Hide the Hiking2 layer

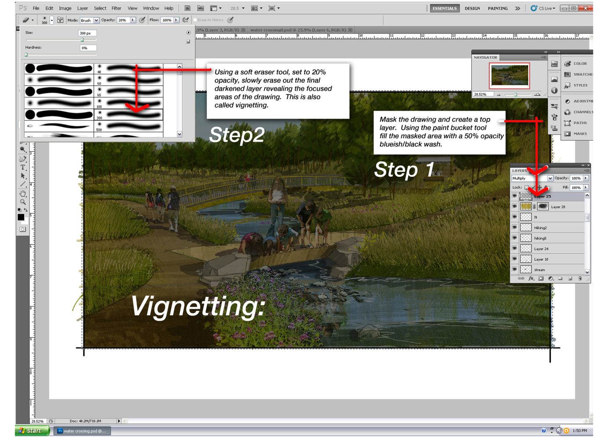point(514,228)
